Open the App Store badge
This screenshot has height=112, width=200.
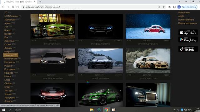tap(188, 32)
